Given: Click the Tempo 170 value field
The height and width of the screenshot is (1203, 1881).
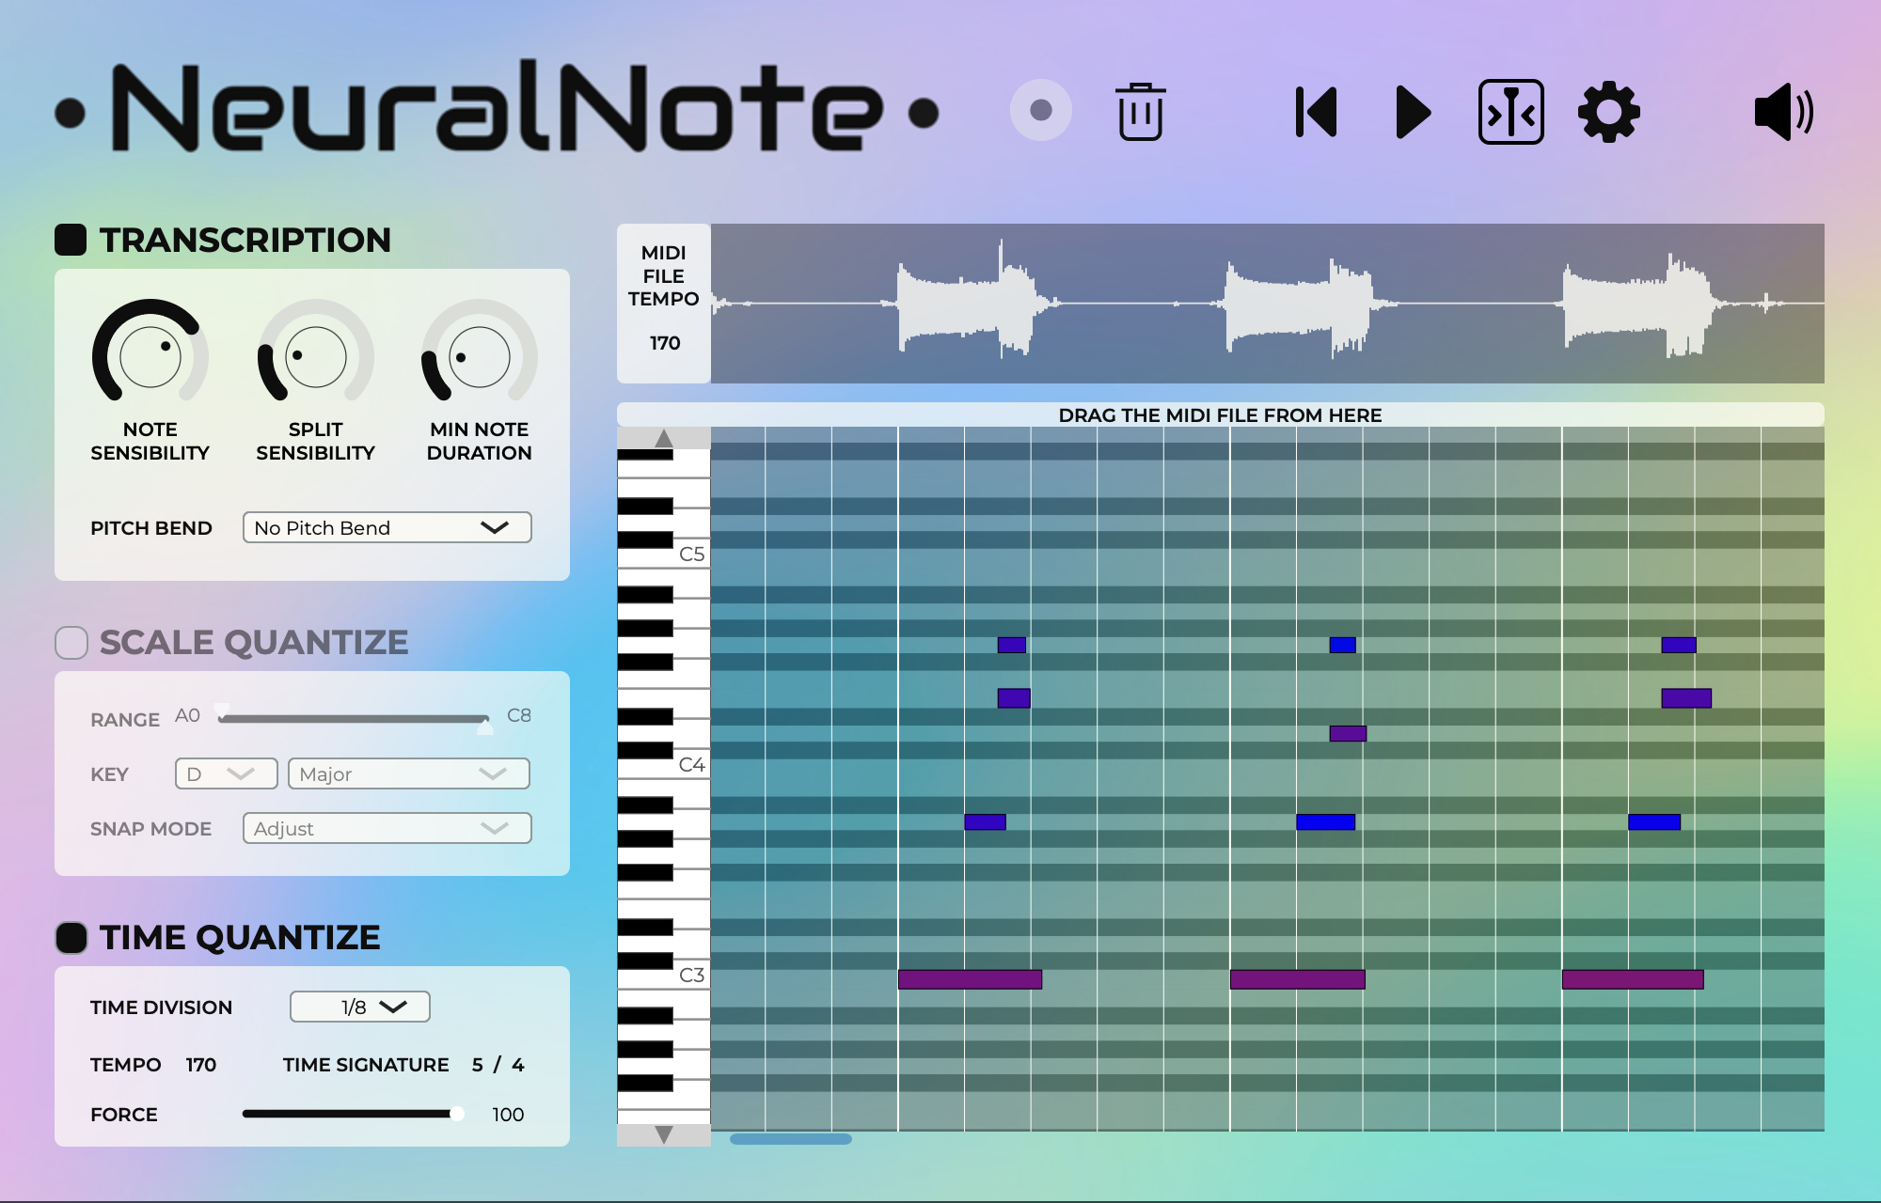Looking at the screenshot, I should pos(201,1065).
